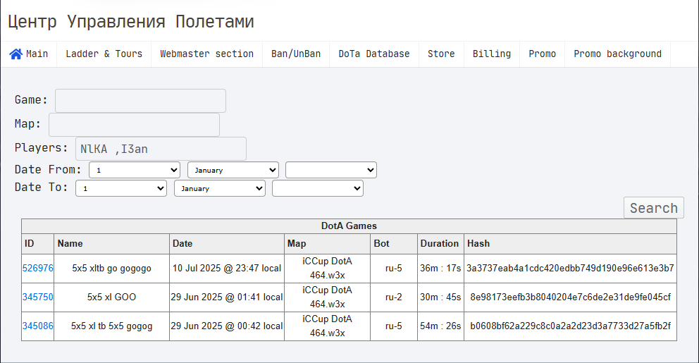Click the hash starting with 3a3737eab4
This screenshot has height=363, width=699.
[x=570, y=268]
